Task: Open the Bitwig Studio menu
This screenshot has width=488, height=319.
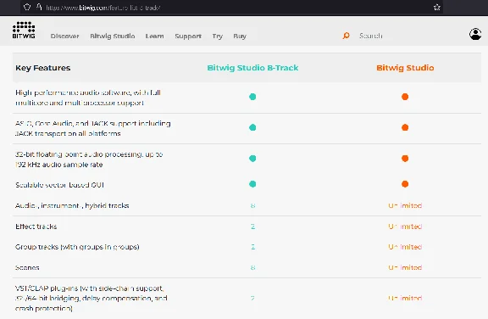Action: pos(113,36)
